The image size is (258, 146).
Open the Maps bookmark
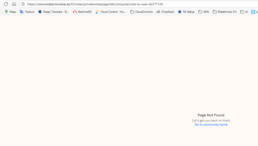10,12
